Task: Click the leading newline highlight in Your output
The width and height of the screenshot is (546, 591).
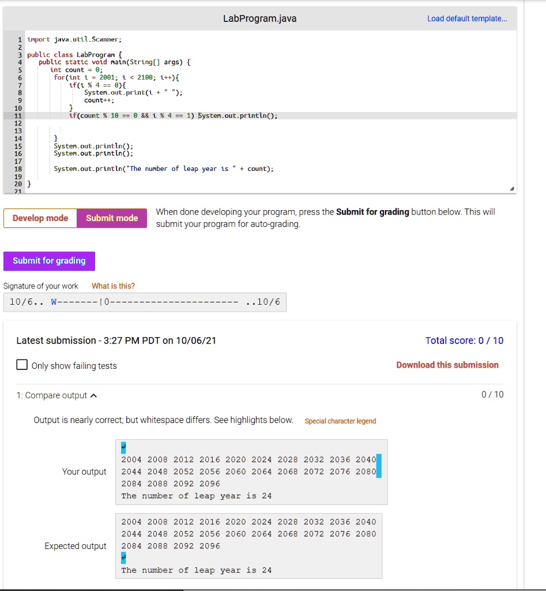Action: tap(123, 447)
